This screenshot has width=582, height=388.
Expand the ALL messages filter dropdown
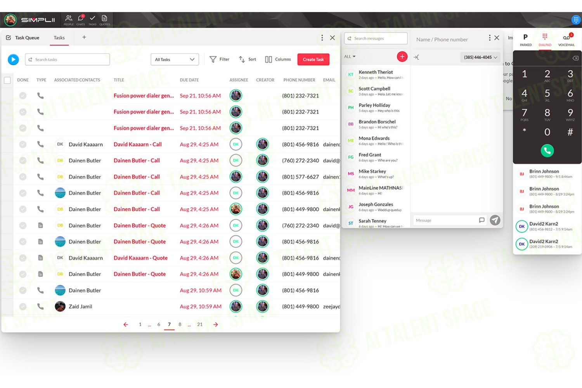[350, 57]
